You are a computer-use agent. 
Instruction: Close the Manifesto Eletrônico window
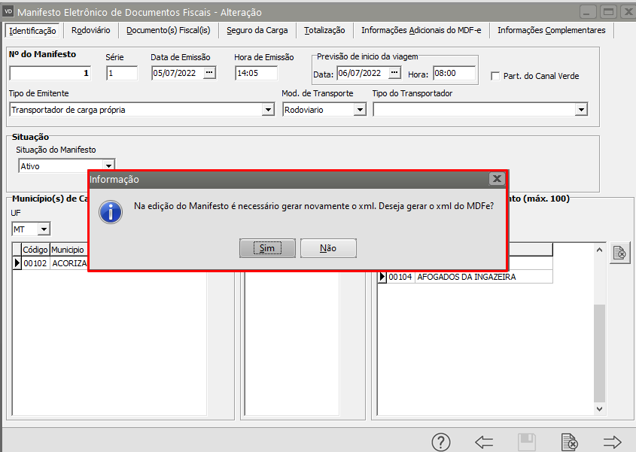(628, 11)
